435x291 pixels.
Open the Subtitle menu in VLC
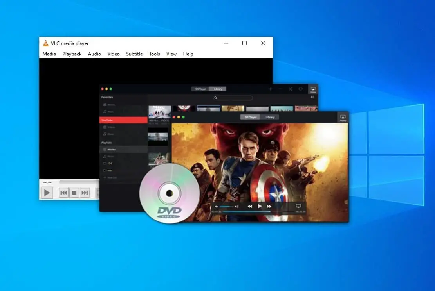click(x=134, y=54)
